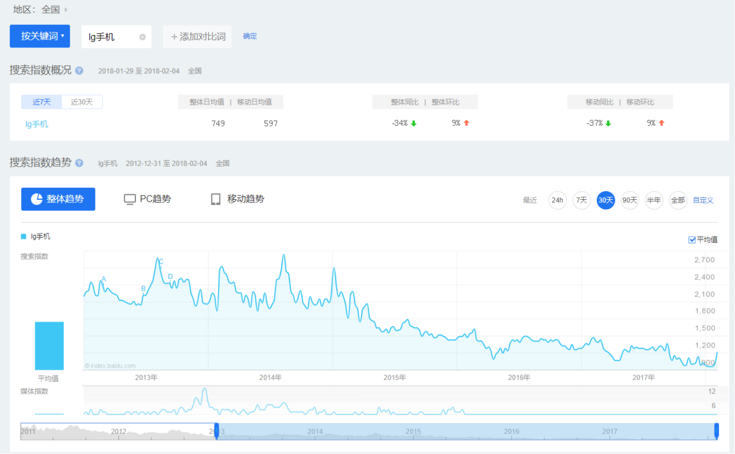Open the 自定义 custom date range link

click(703, 200)
